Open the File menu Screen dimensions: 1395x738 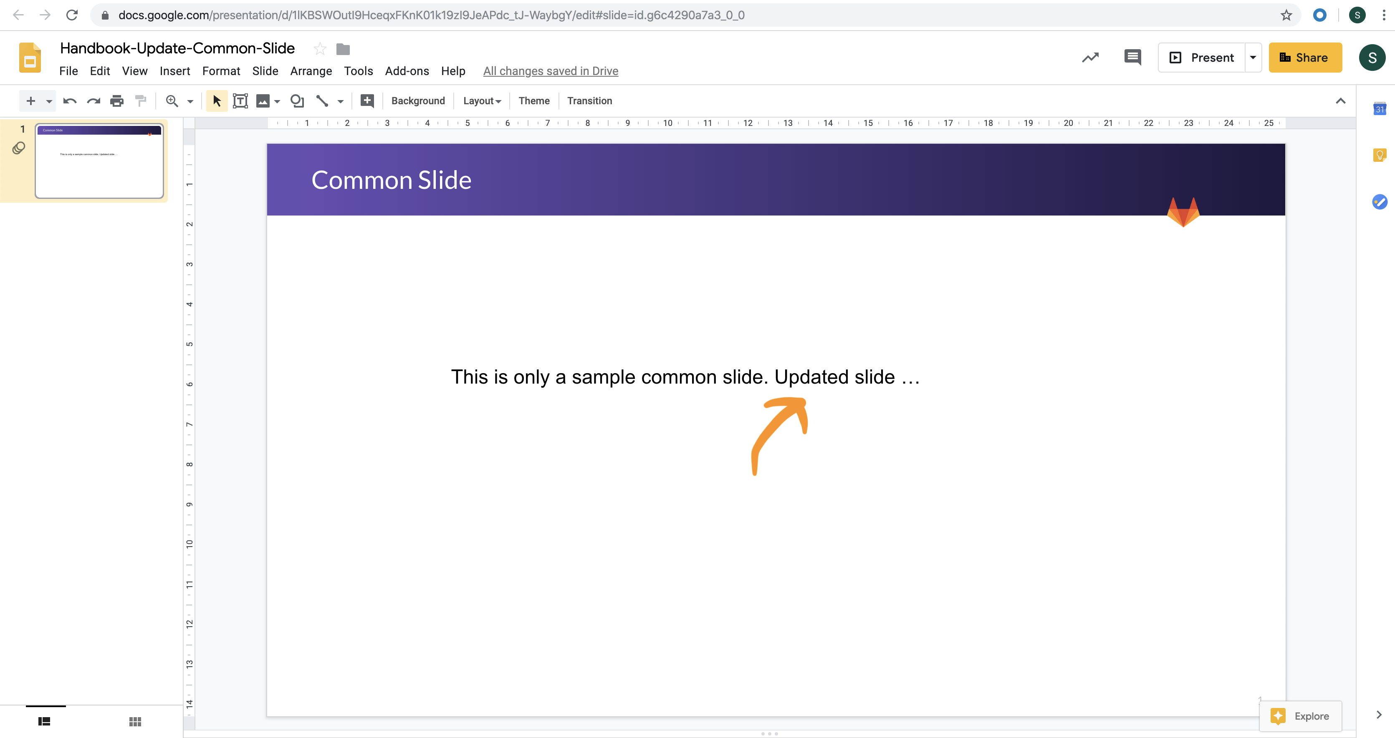(68, 71)
